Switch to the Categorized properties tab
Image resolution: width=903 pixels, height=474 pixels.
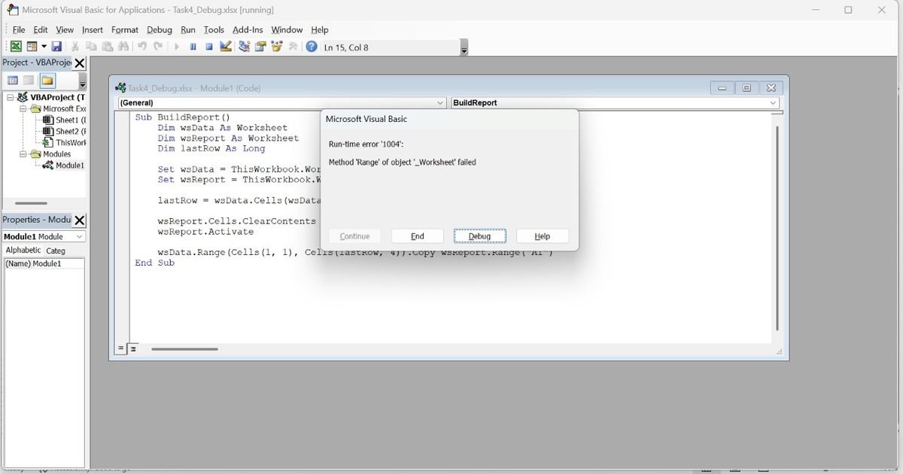pyautogui.click(x=56, y=250)
